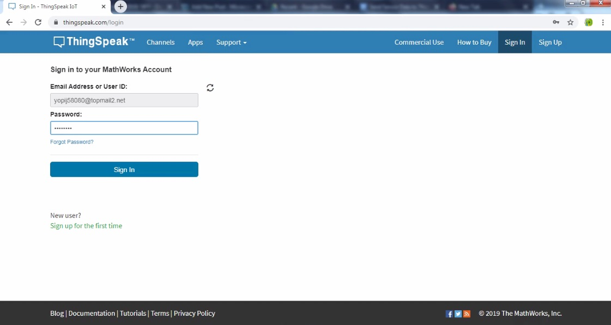Viewport: 611px width, 325px height.
Task: Open the RSS feed icon in the footer
Action: (x=467, y=314)
